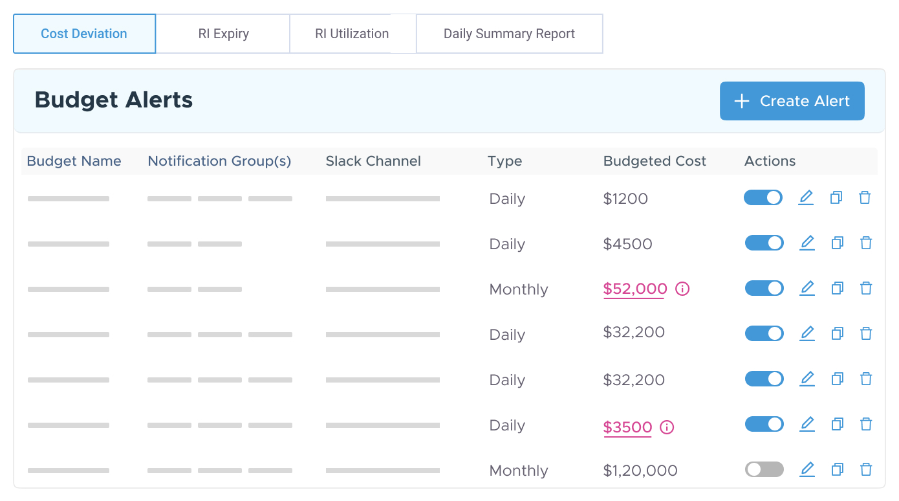The width and height of the screenshot is (899, 501).
Task: Edit the $3500 Daily alert
Action: 806,424
